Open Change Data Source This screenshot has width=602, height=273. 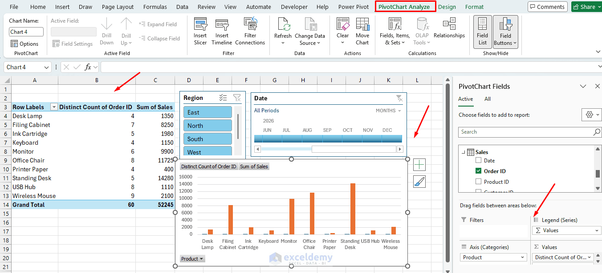pyautogui.click(x=310, y=31)
